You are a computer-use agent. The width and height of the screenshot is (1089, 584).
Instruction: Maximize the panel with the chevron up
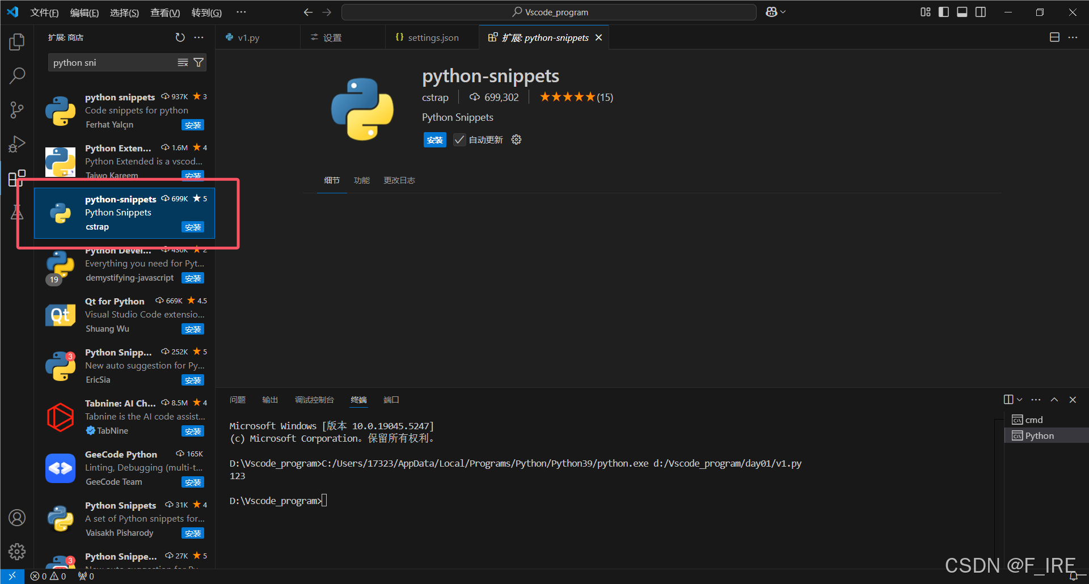tap(1054, 400)
